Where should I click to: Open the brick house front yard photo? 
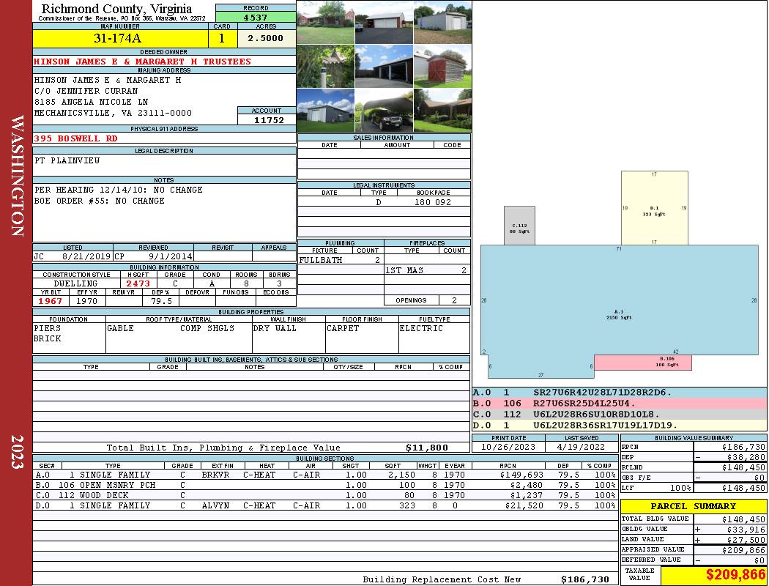point(325,23)
